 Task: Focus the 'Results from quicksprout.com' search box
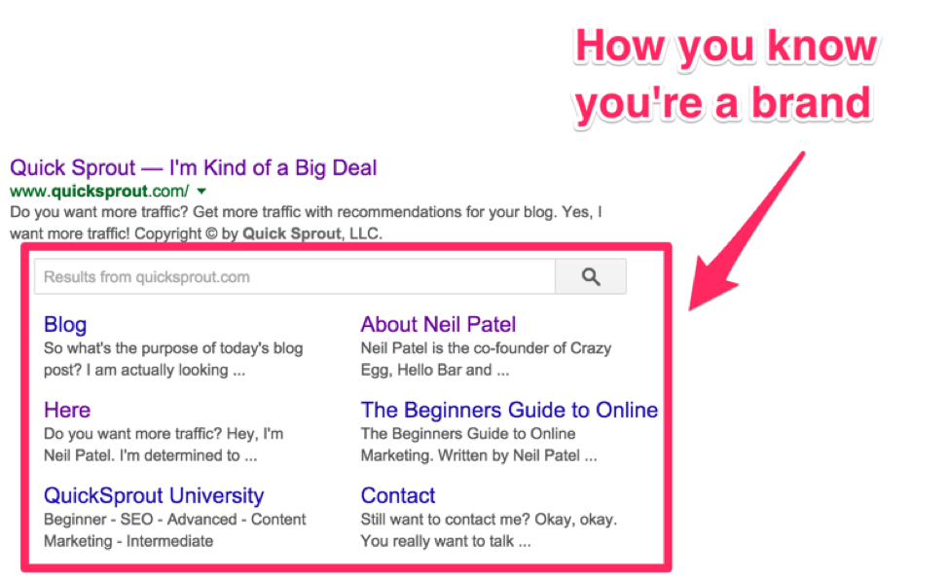(x=294, y=277)
